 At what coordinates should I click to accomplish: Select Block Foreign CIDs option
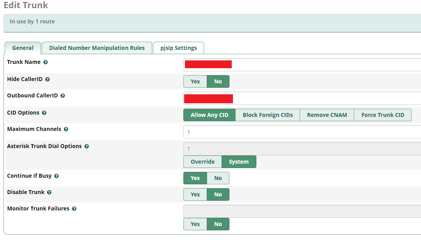tap(267, 115)
